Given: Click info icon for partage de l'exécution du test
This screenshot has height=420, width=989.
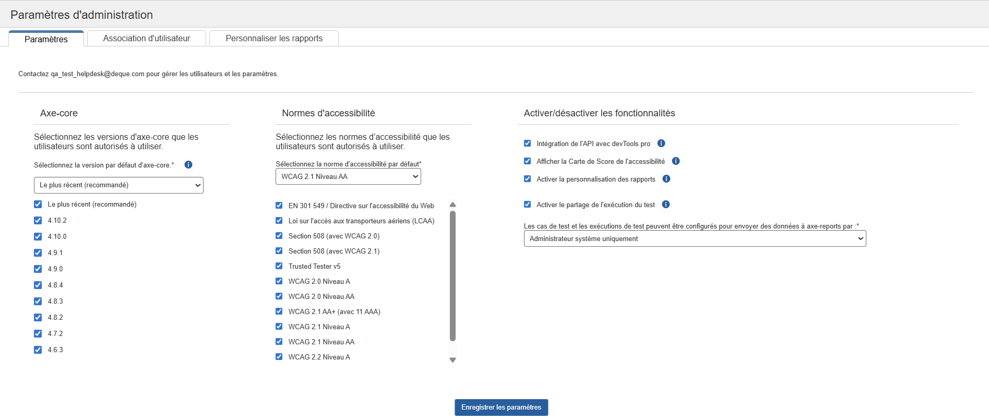Looking at the screenshot, I should (x=666, y=205).
